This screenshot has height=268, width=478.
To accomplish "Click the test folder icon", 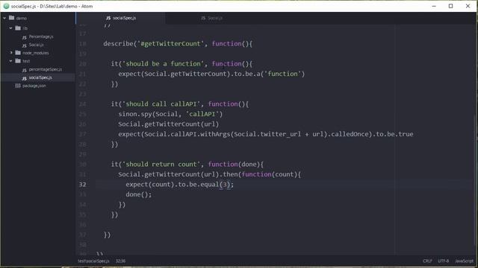I will pos(18,61).
